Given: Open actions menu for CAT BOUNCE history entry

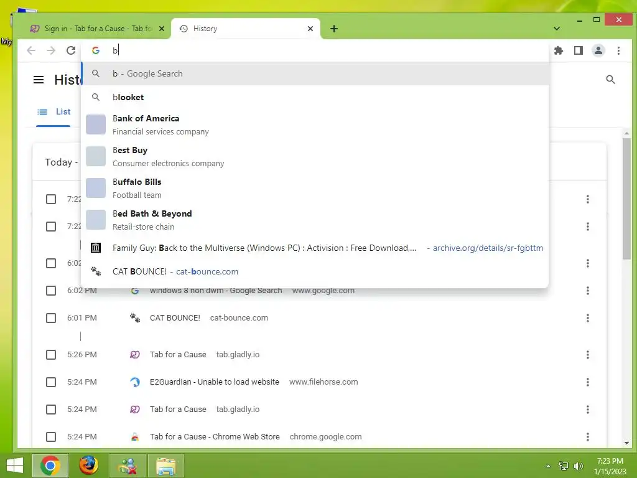Looking at the screenshot, I should 587,318.
